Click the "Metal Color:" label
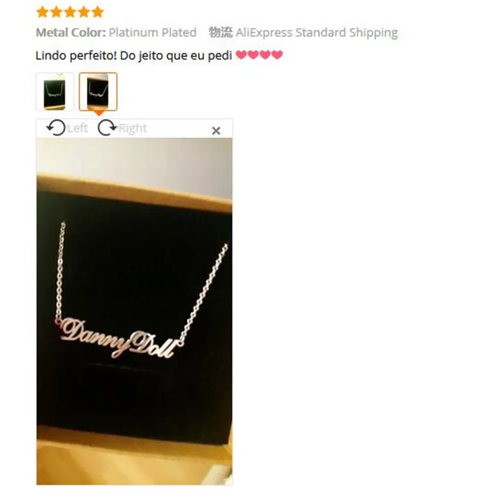Screen dimensions: 498x498 pos(70,32)
